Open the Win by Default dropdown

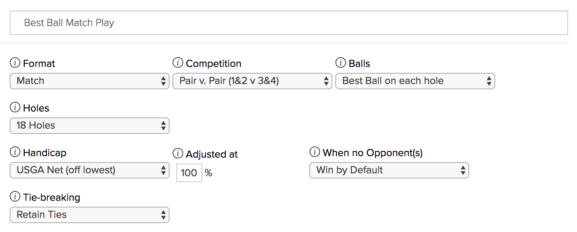click(x=389, y=170)
